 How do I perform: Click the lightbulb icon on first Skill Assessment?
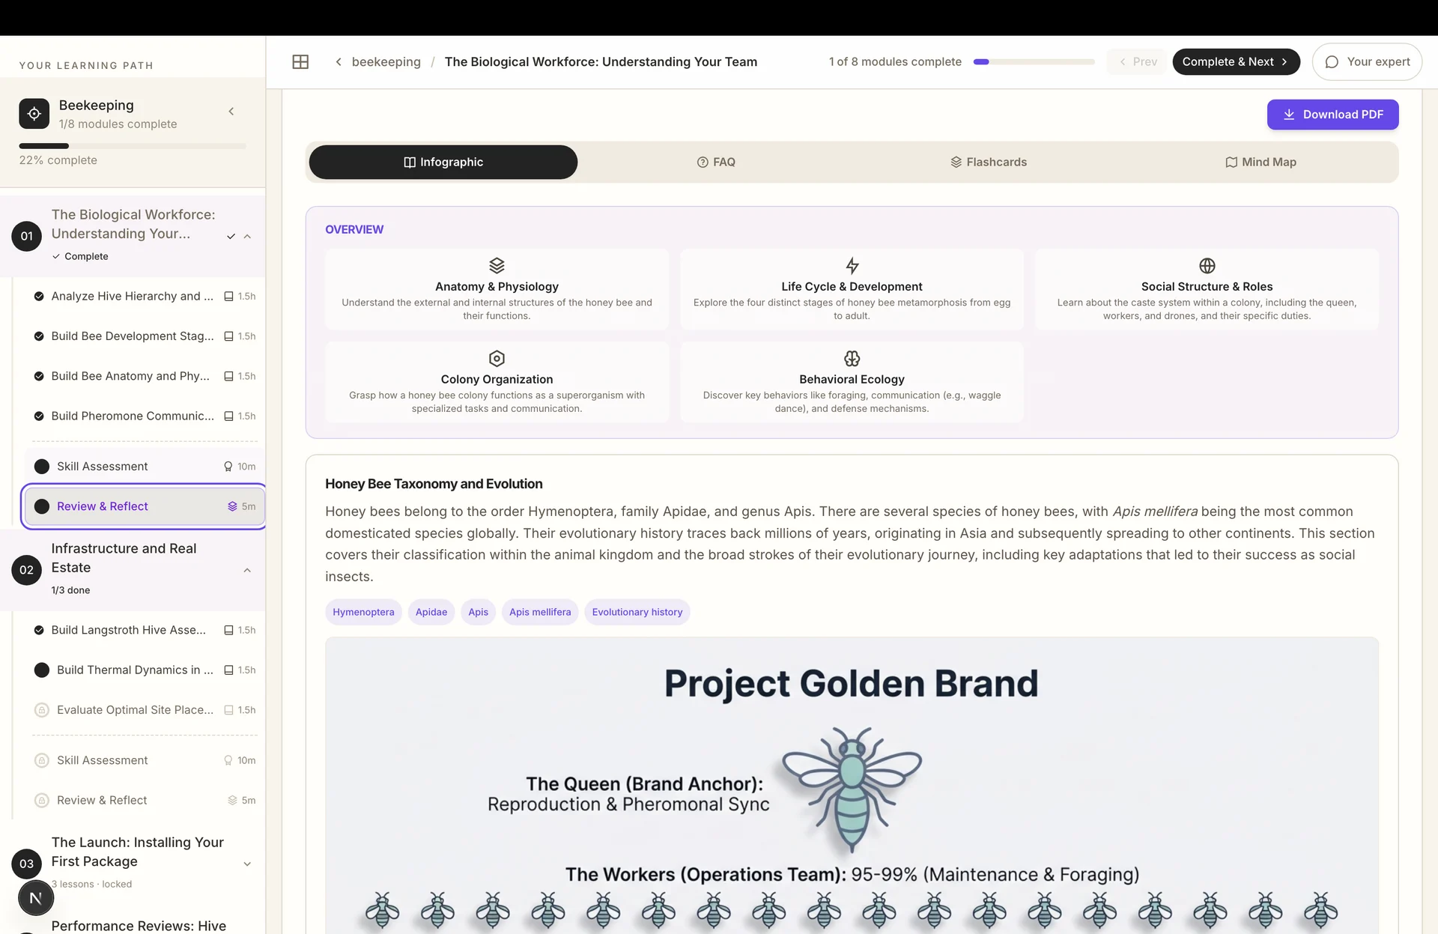228,467
